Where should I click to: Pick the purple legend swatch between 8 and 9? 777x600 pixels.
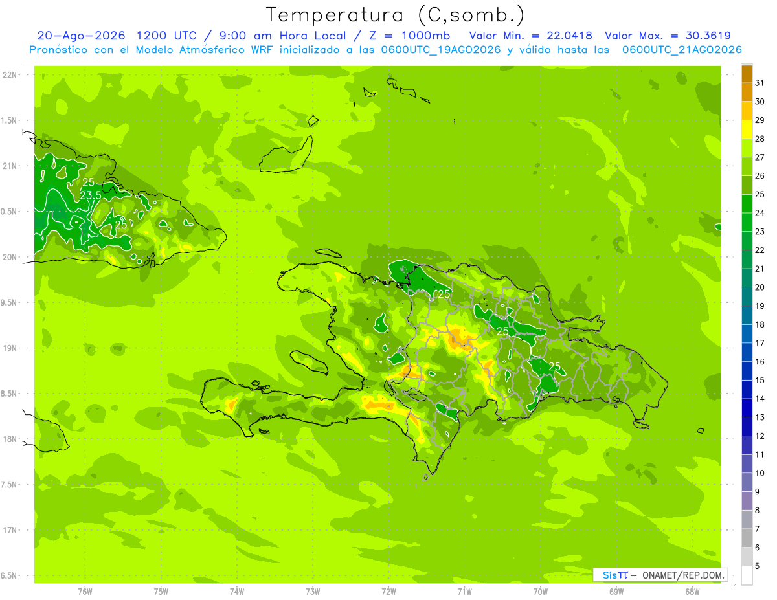(747, 501)
